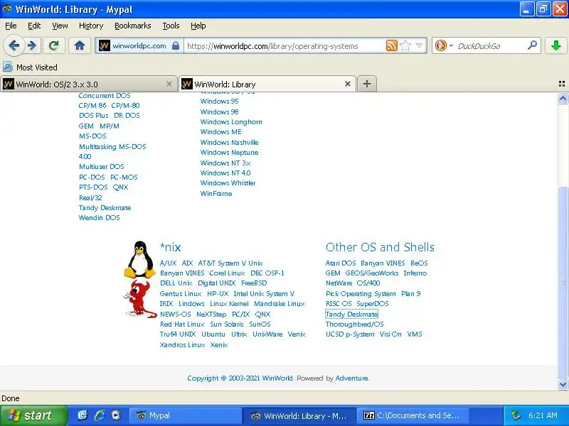Open the MS-DOS link
Image resolution: width=569 pixels, height=426 pixels.
point(93,136)
